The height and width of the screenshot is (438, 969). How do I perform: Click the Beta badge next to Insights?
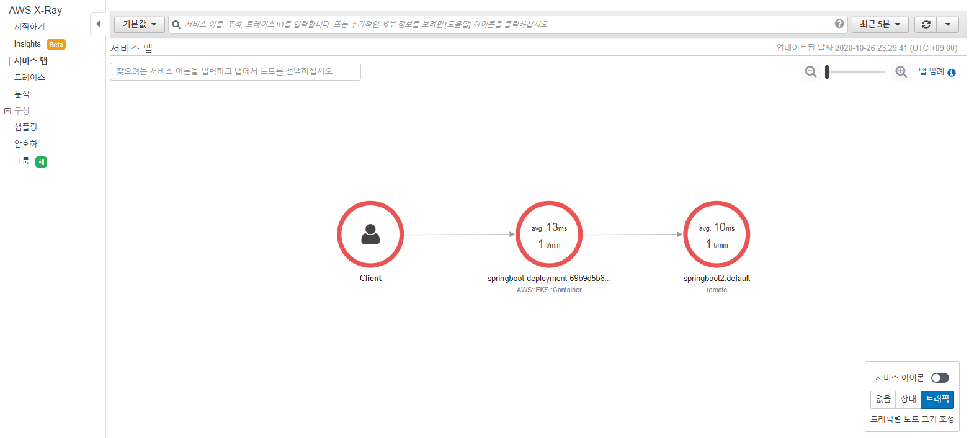click(x=56, y=45)
